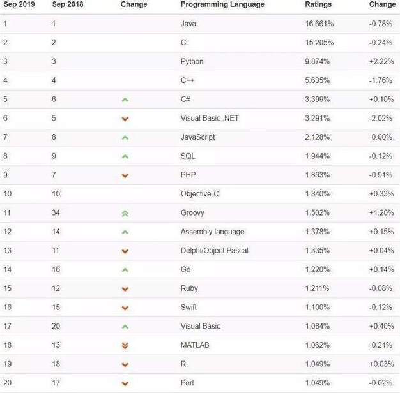Screen dimensions: 400x393
Task: Select the Python language name
Action: click(x=192, y=61)
